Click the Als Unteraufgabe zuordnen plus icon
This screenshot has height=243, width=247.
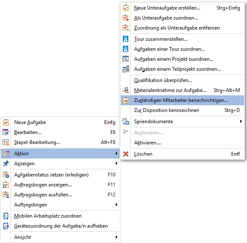[126, 18]
